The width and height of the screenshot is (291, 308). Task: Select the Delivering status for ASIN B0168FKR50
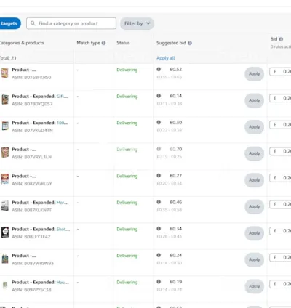(127, 70)
